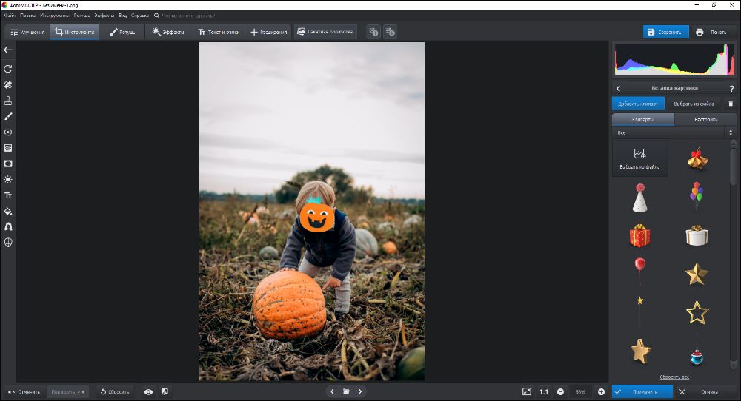Image resolution: width=741 pixels, height=401 pixels.
Task: Click the Сохранить save button
Action: tap(665, 32)
